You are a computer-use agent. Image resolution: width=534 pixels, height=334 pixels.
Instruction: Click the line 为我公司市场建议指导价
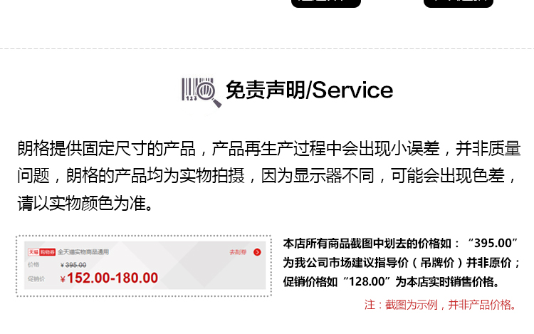[402, 263]
